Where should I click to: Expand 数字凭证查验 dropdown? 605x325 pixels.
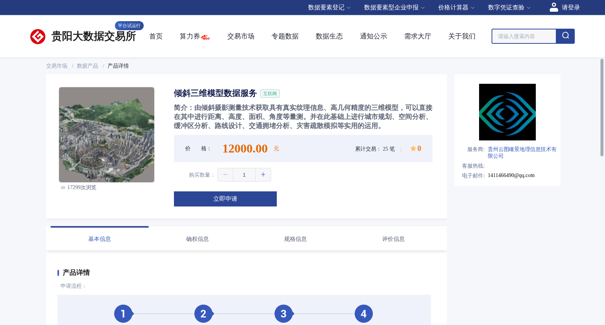coord(509,8)
